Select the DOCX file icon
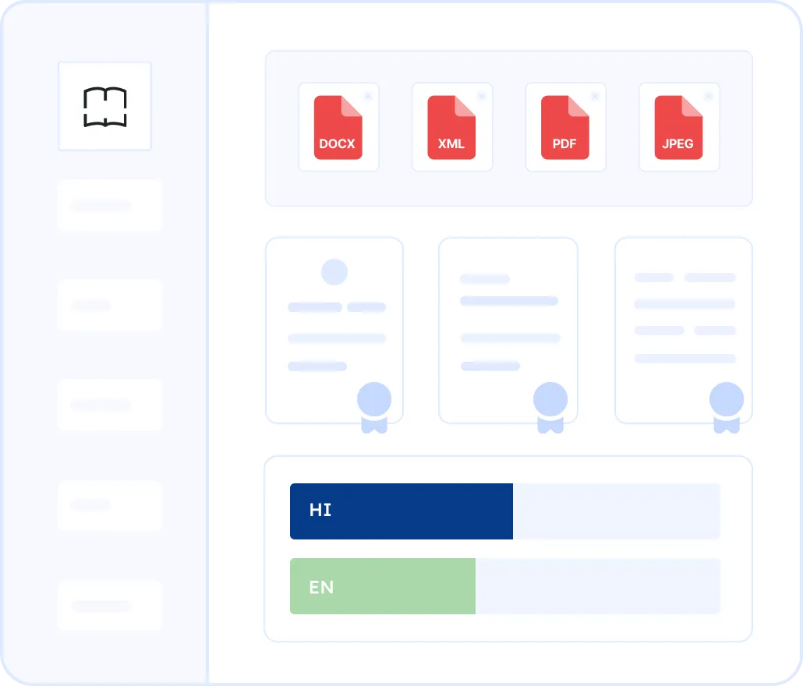The image size is (803, 686). point(338,128)
